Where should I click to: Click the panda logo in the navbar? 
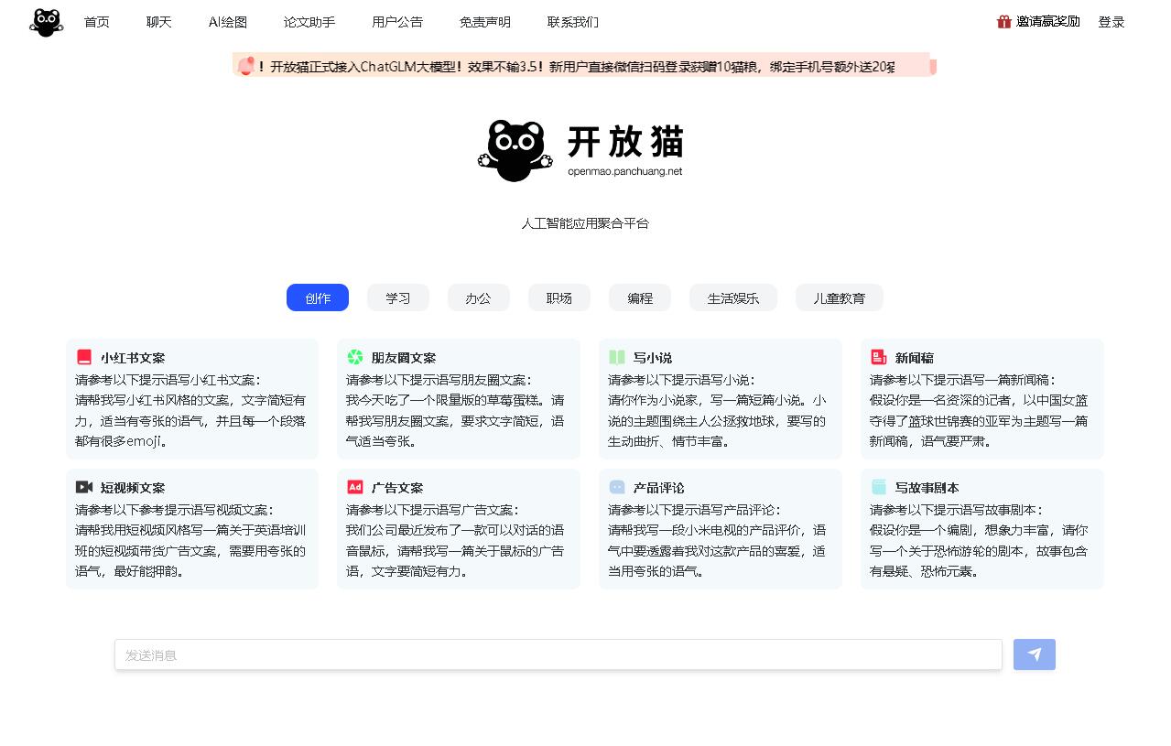pos(46,22)
